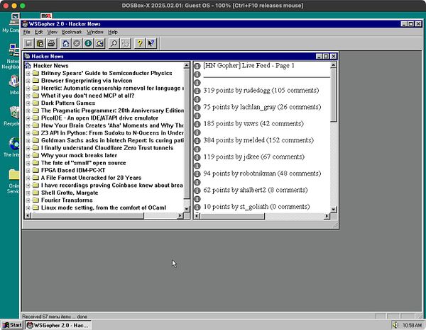Click folder icon for Dark Pattern Games

point(35,103)
